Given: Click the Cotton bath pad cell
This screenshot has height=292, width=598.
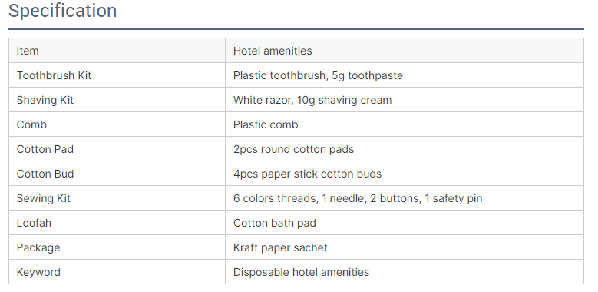Looking at the screenshot, I should (405, 223).
